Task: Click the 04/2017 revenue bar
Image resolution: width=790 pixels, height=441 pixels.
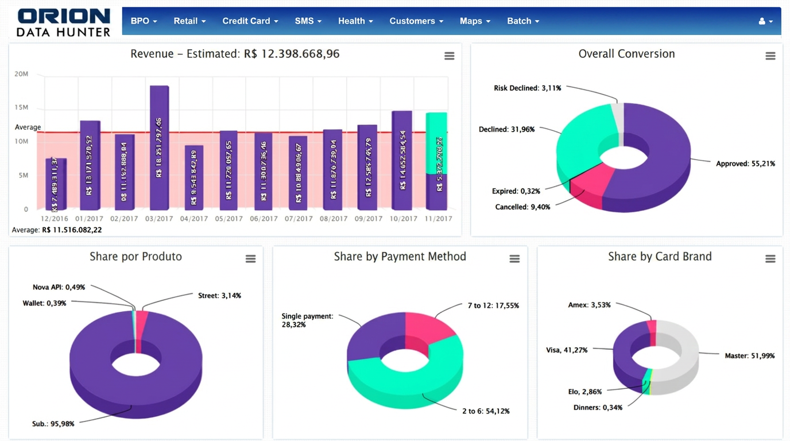Action: [193, 177]
